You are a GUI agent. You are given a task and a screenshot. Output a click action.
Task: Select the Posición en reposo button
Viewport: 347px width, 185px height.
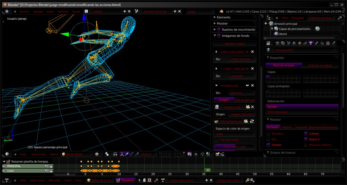[x=320, y=65]
